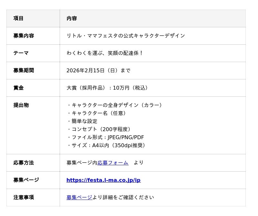Open the festa.l-ma.co.jp/ip URL link
This screenshot has height=216, width=258.
[x=103, y=180]
